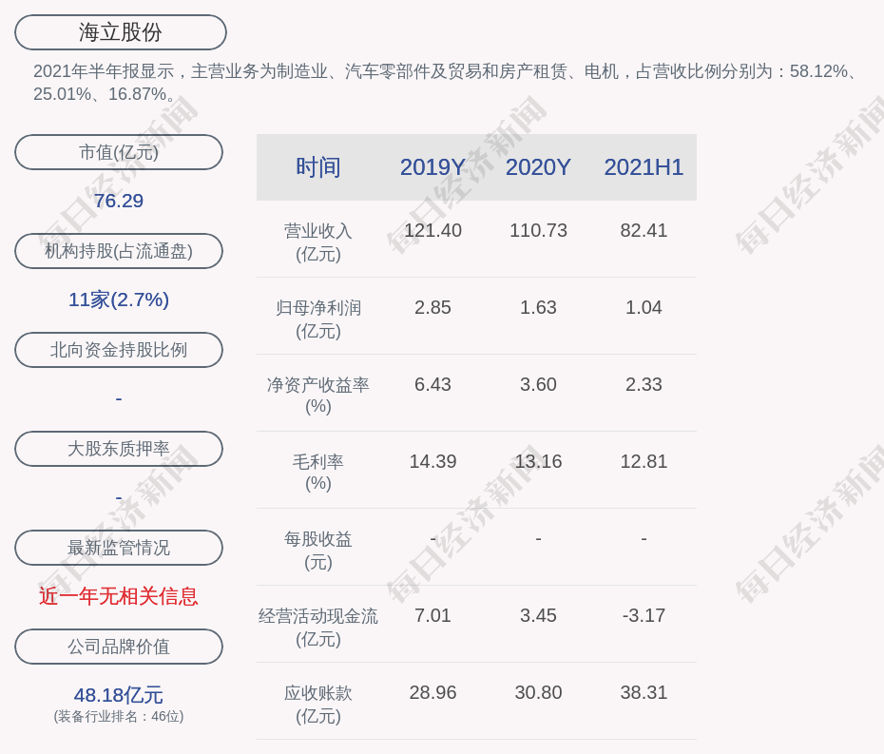Select the 市值(亿元) label pill

[x=119, y=152]
